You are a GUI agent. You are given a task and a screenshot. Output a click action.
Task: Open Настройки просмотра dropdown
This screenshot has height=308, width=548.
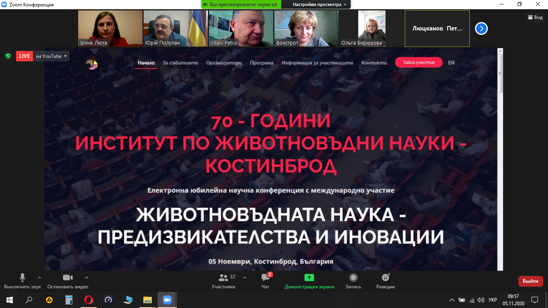pos(320,4)
